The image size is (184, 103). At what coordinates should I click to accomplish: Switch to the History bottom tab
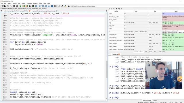[155, 100]
